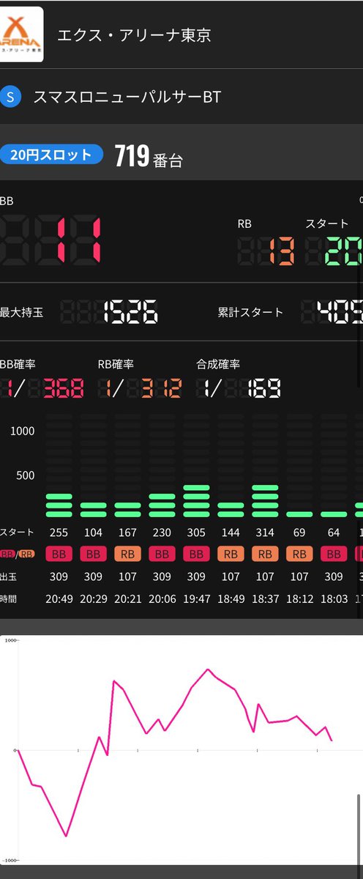
Task: Tap the 最大持玉 value 1526
Action: coord(108,312)
